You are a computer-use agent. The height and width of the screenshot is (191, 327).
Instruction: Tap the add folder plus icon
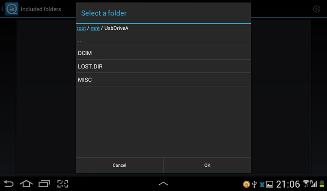pos(317,9)
